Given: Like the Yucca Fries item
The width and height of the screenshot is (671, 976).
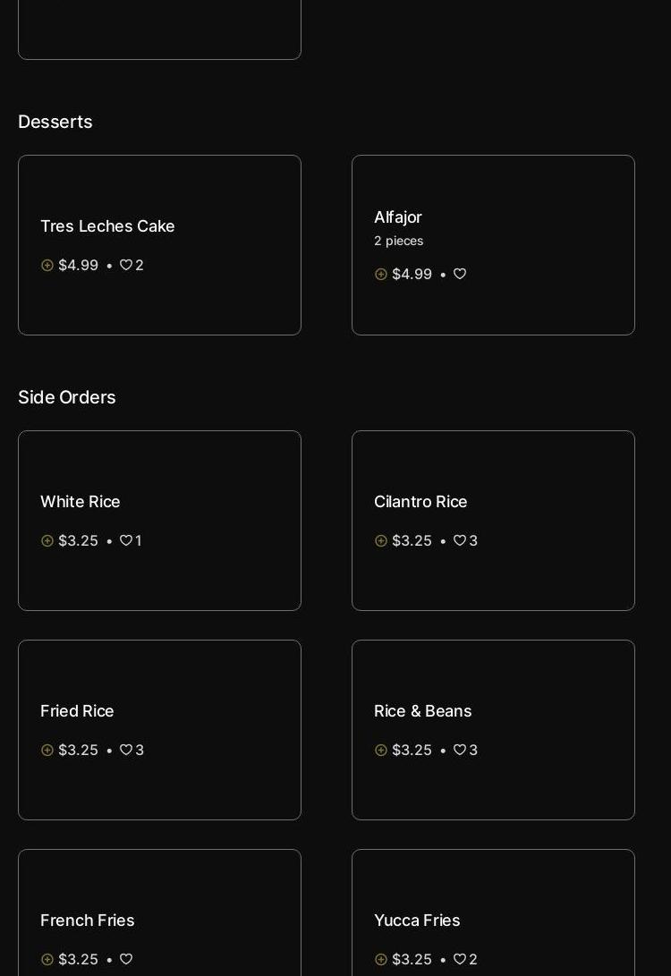Looking at the screenshot, I should click(x=460, y=960).
